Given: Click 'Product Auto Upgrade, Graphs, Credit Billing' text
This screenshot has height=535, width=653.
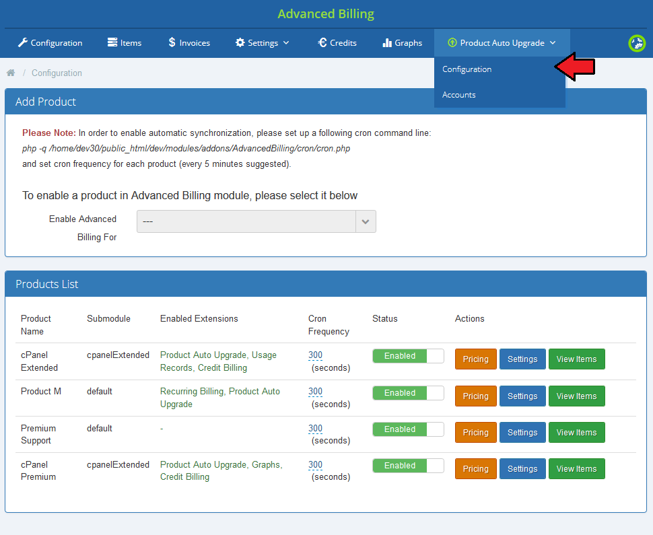Looking at the screenshot, I should pos(221,470).
